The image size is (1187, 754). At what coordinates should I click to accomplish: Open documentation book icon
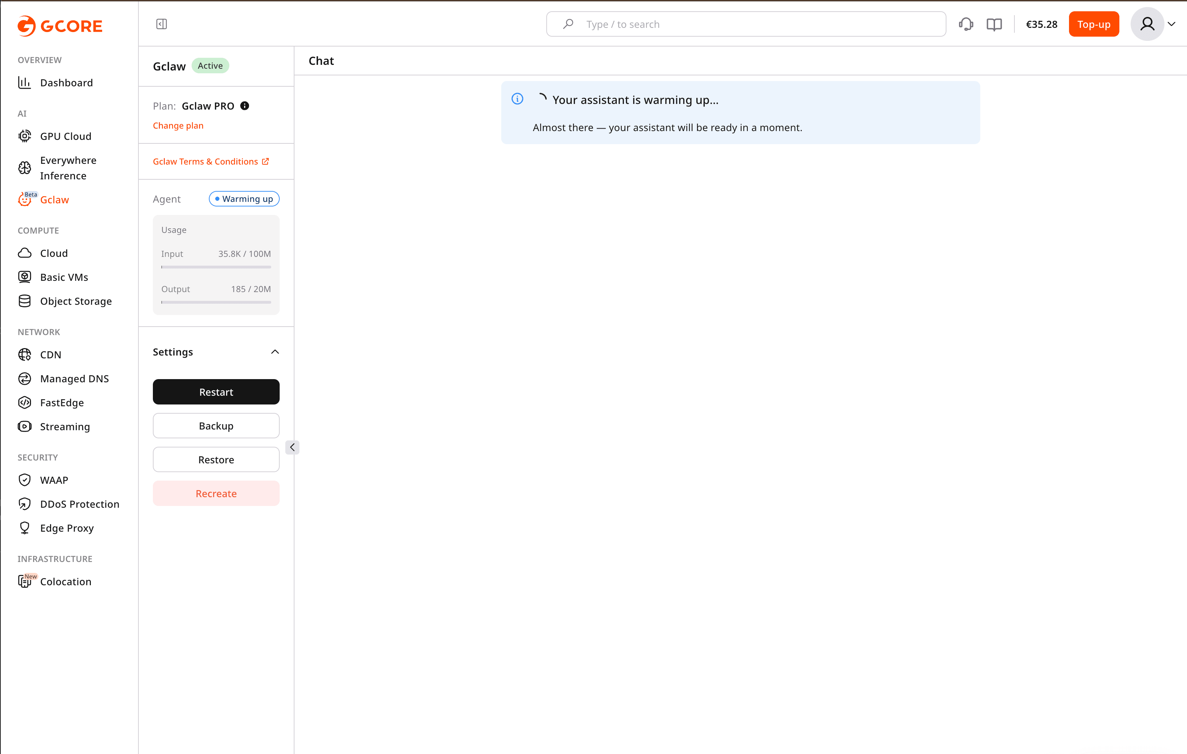(994, 24)
